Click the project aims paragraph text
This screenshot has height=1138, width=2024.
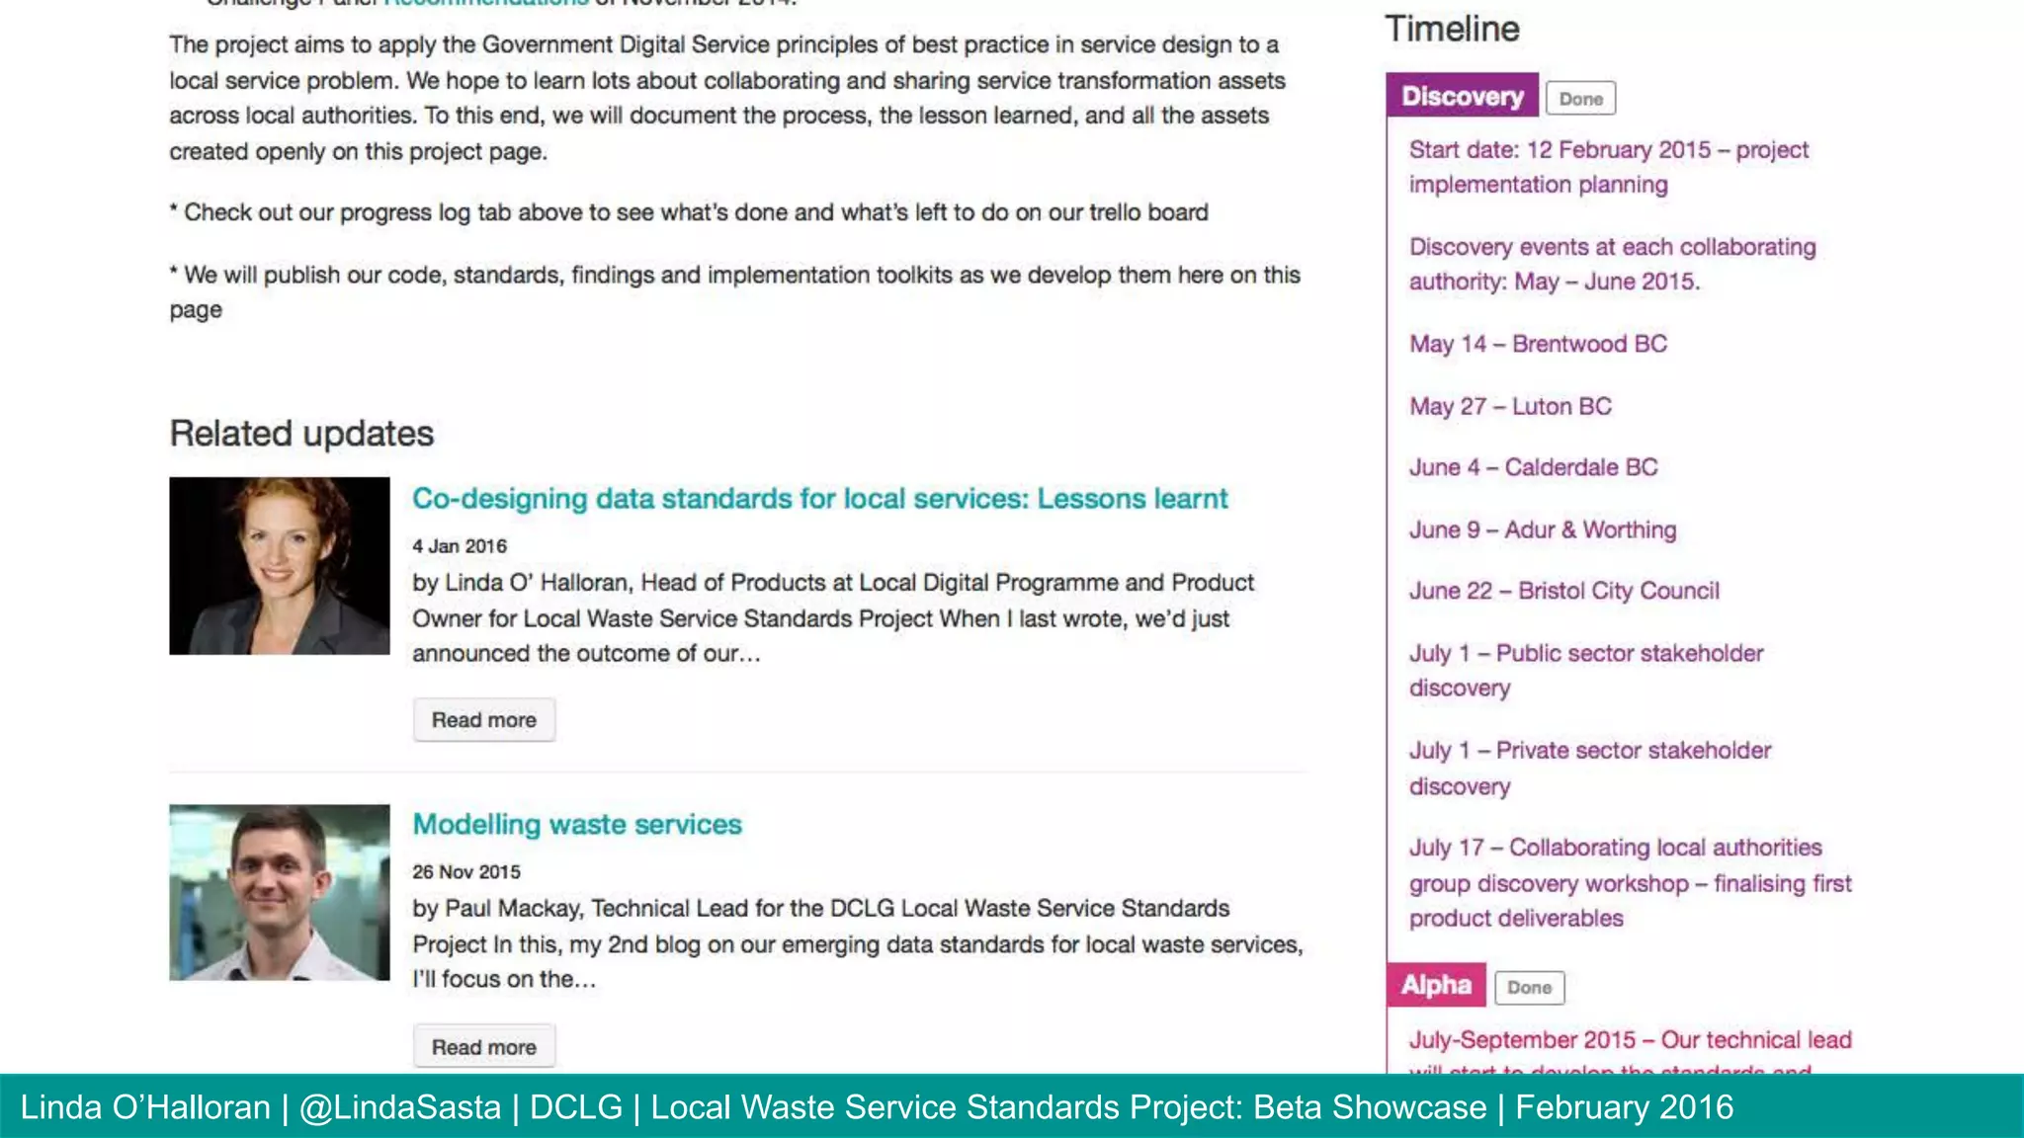pos(727,98)
